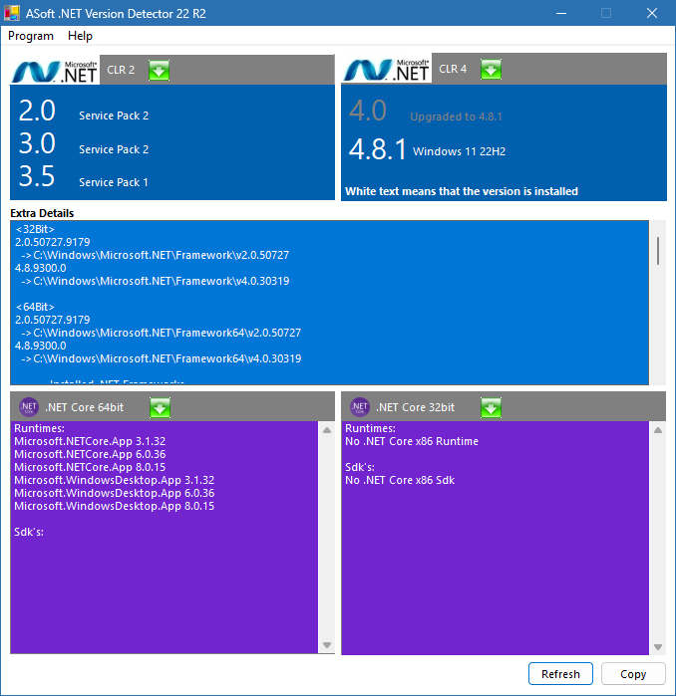Click the 3.0 version number
676x696 pixels.
coord(37,143)
